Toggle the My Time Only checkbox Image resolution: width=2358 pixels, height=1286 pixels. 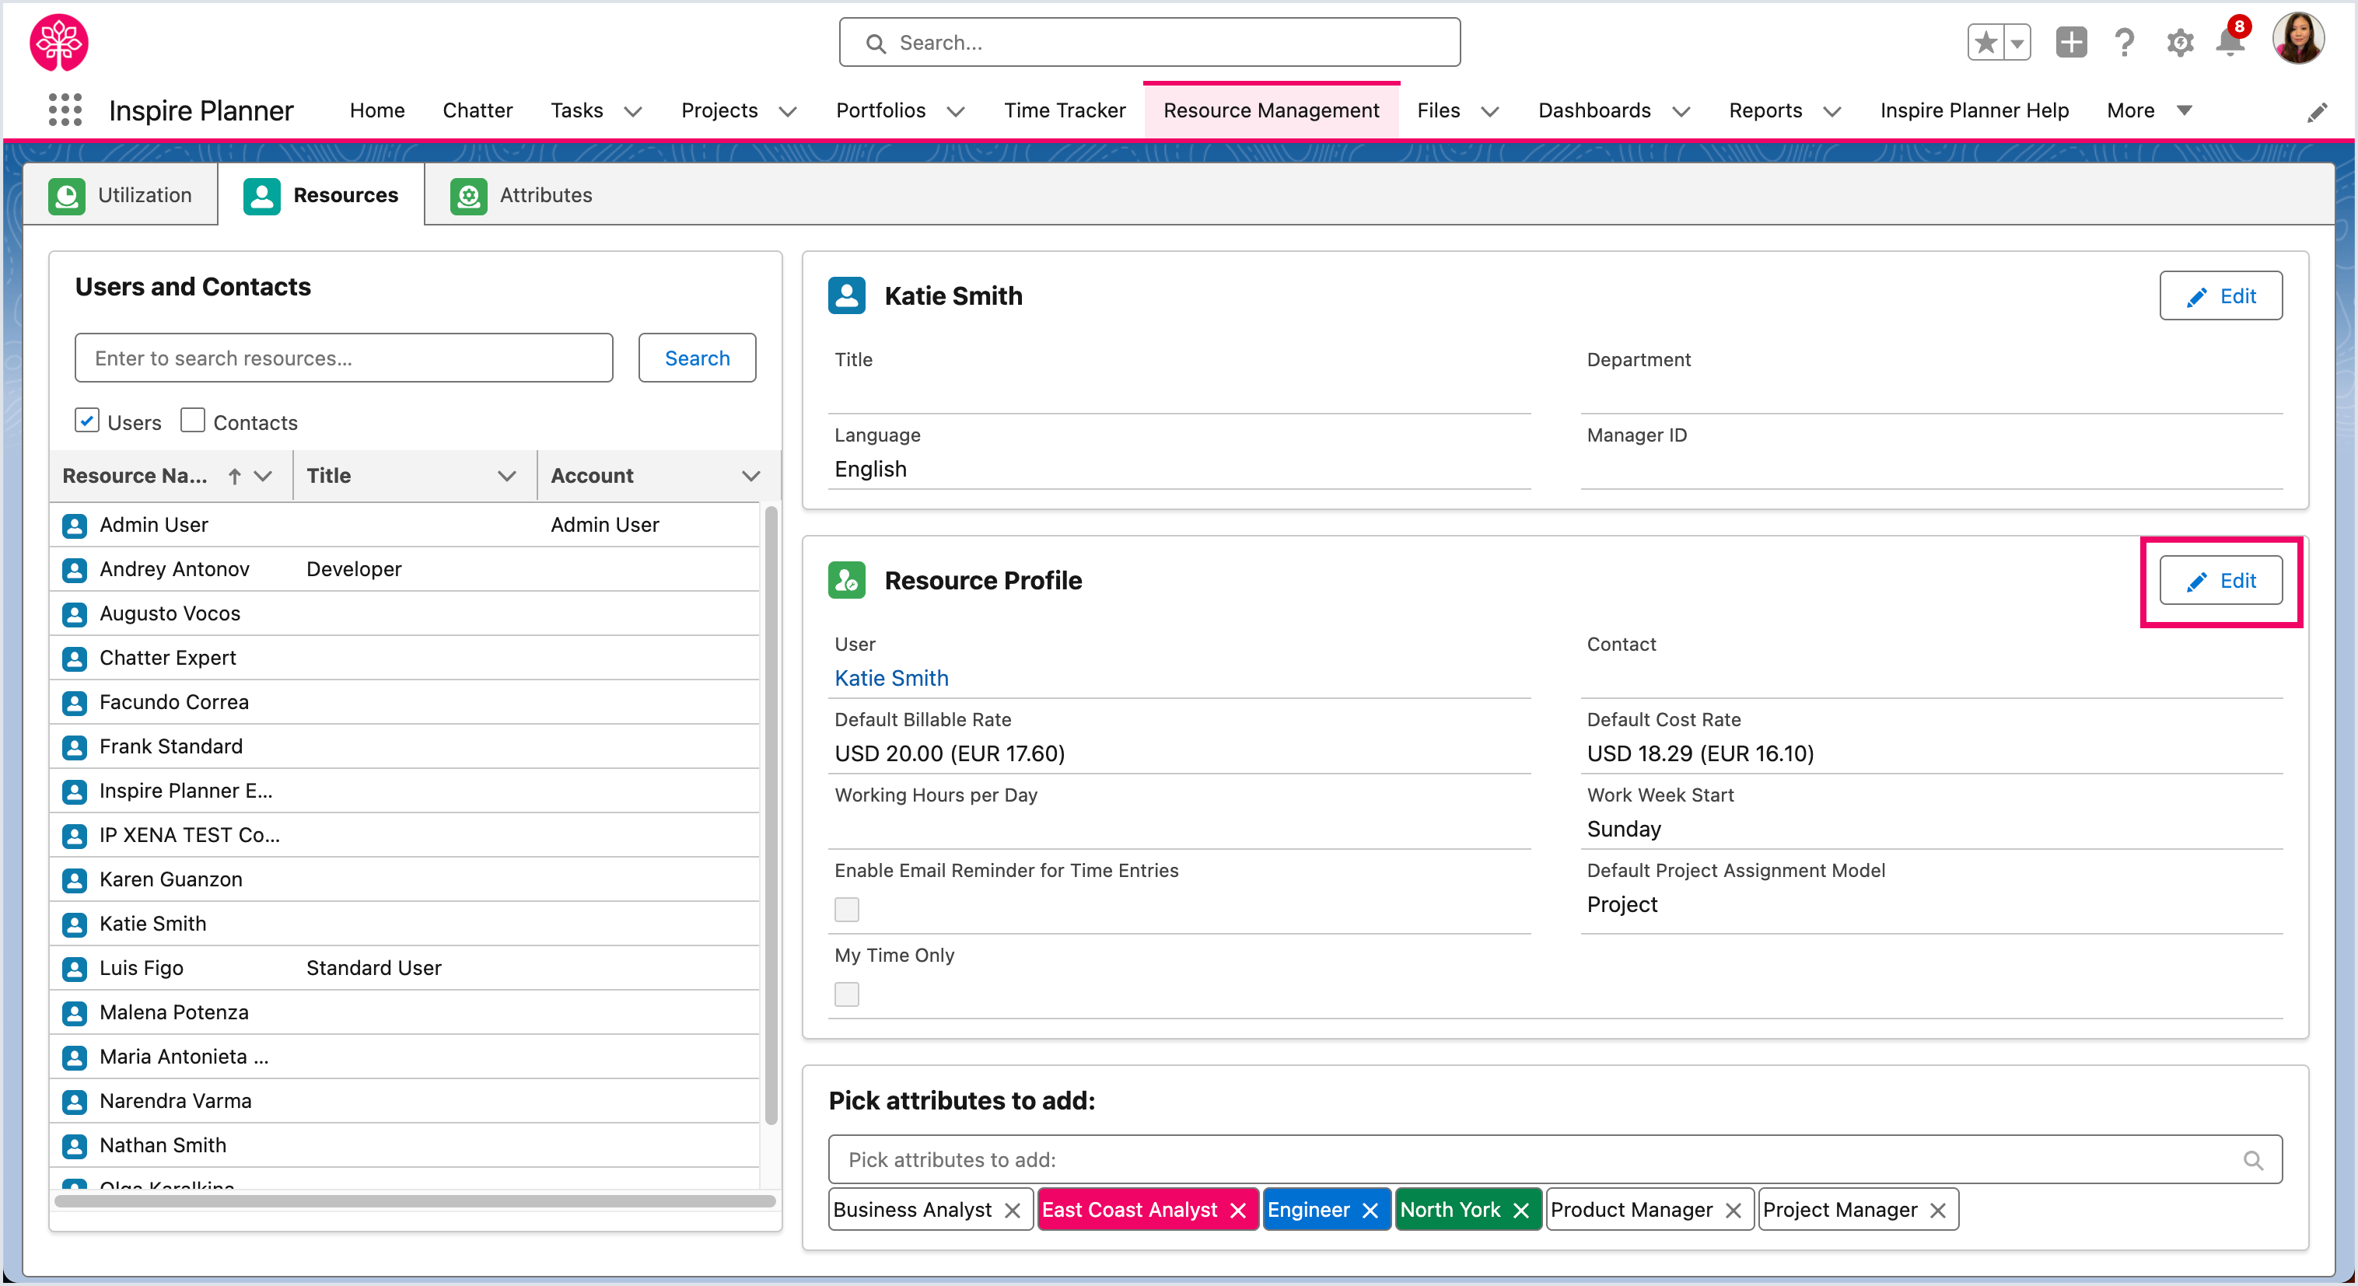point(847,995)
